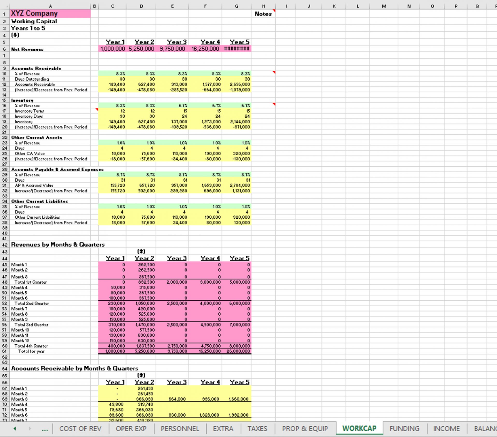Open the PROP & EQUIP sheet tab
497x437 pixels.
(305, 428)
